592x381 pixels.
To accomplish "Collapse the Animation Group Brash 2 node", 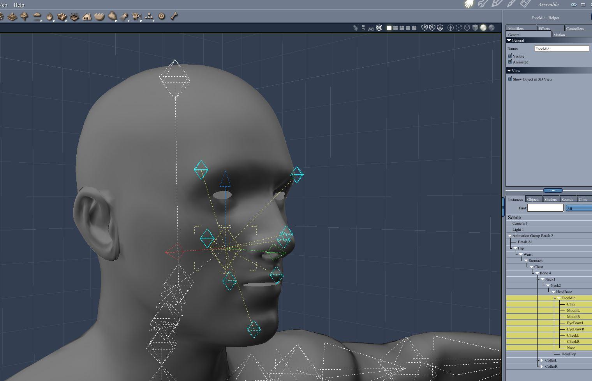I will coord(510,236).
